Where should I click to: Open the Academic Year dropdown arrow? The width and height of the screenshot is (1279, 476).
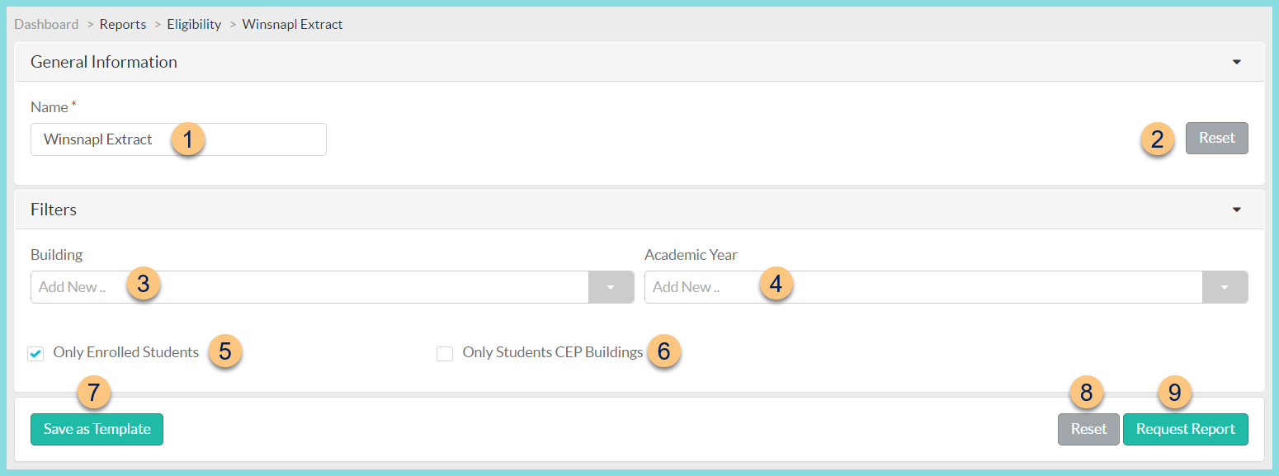(1225, 286)
